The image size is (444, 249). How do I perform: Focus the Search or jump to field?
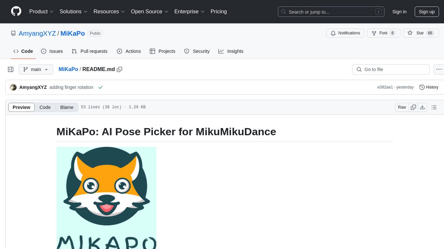331,12
